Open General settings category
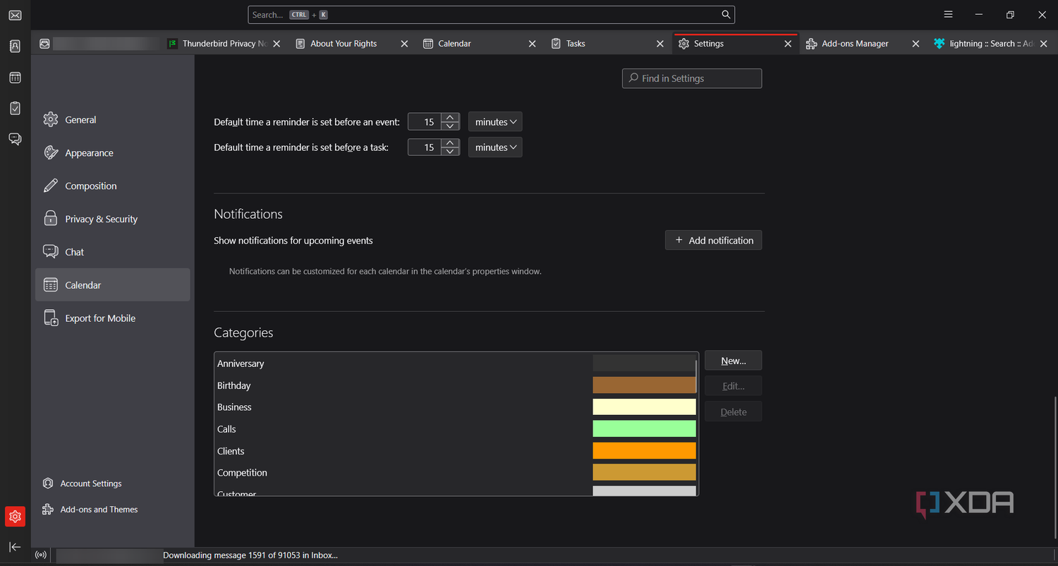This screenshot has height=566, width=1058. pyautogui.click(x=113, y=120)
